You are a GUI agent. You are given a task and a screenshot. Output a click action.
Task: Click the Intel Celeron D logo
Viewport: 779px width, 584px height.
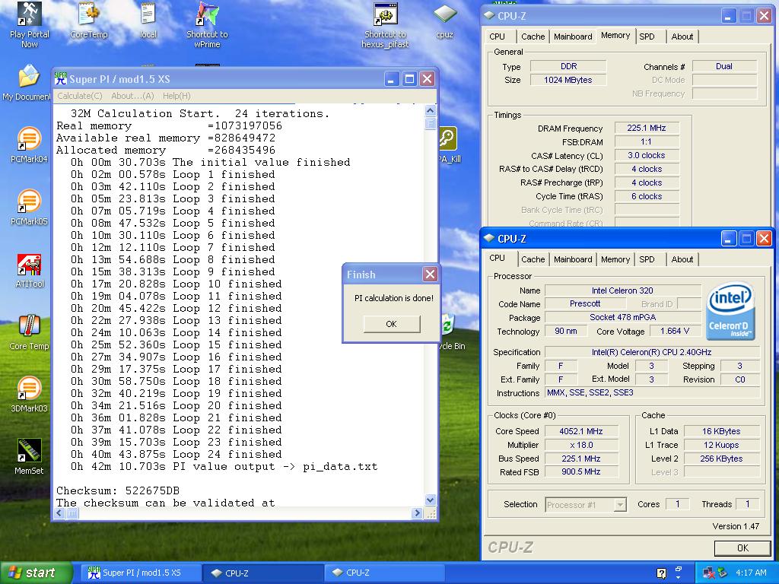point(731,311)
